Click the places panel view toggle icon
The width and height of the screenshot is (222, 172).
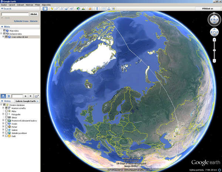point(9,96)
